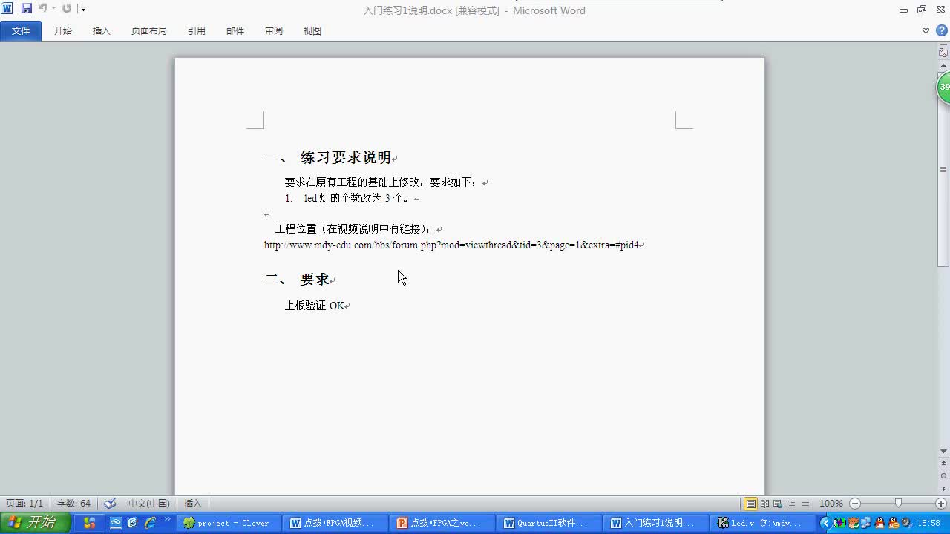Switch to Web Layout view
The width and height of the screenshot is (950, 534).
(x=778, y=504)
